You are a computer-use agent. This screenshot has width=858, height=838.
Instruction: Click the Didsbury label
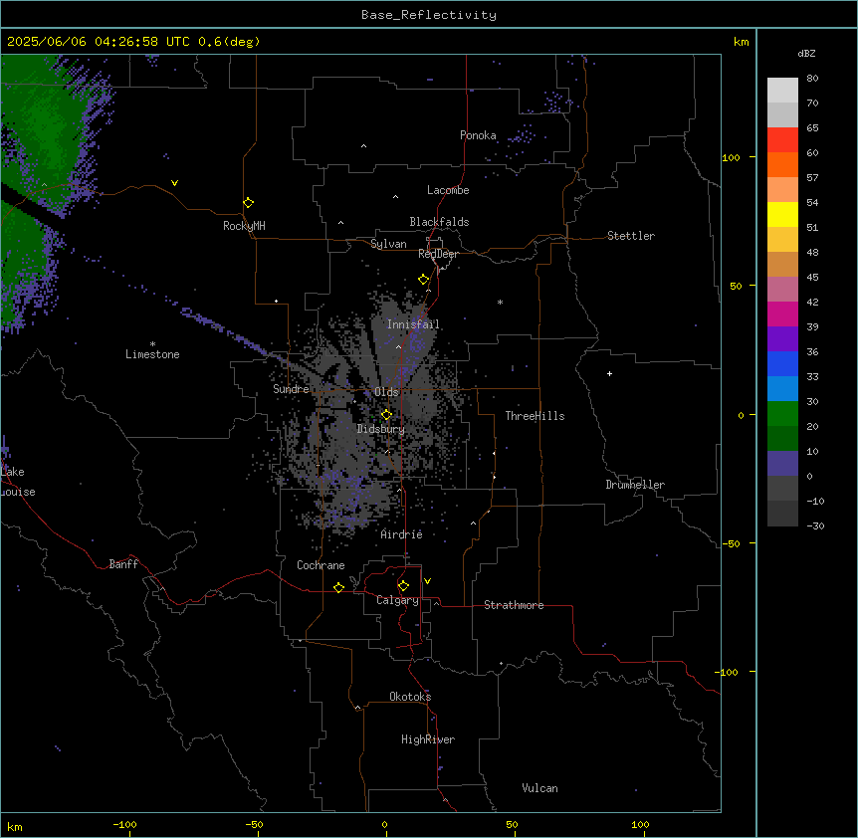pyautogui.click(x=381, y=429)
